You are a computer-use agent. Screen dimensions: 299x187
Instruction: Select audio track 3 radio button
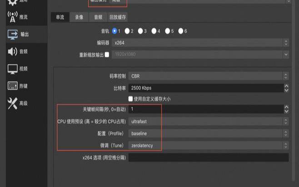pyautogui.click(x=140, y=31)
